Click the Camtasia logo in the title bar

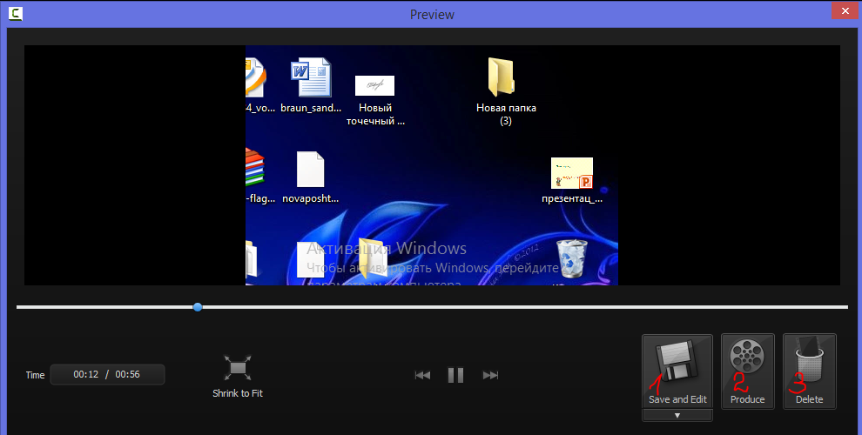(x=16, y=14)
